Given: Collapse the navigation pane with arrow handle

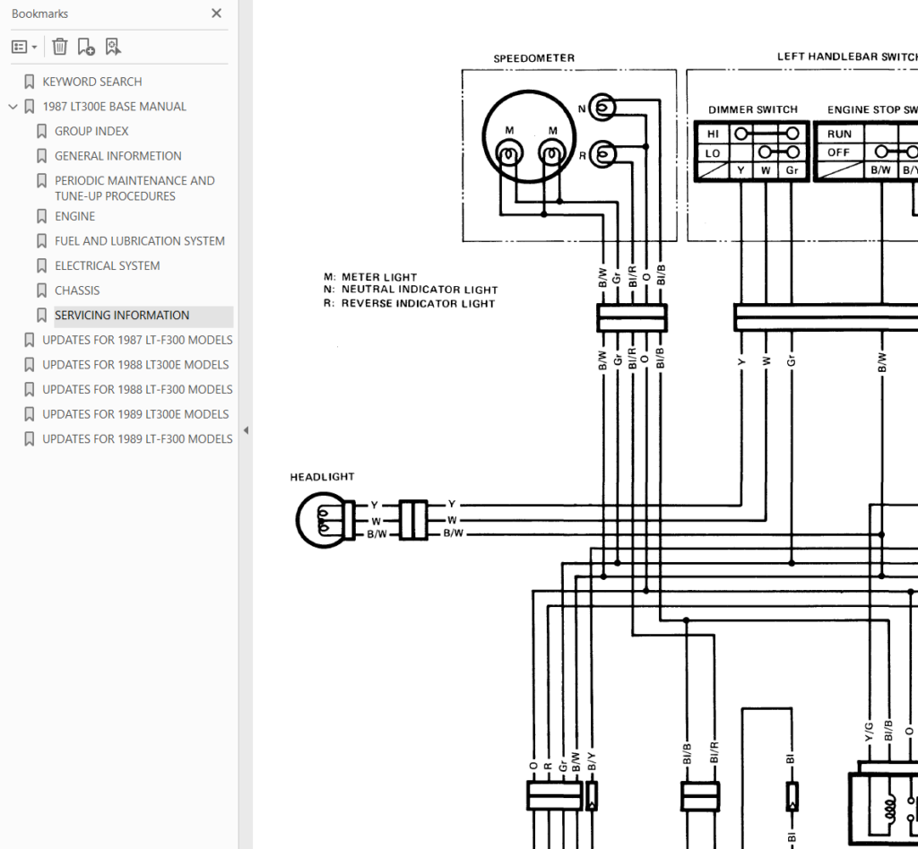Looking at the screenshot, I should click(x=246, y=430).
